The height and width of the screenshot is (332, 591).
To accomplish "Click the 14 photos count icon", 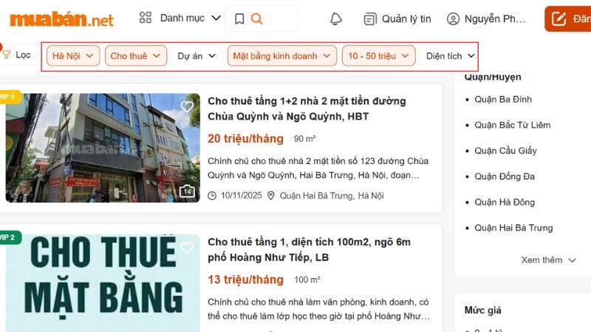I will point(187,191).
